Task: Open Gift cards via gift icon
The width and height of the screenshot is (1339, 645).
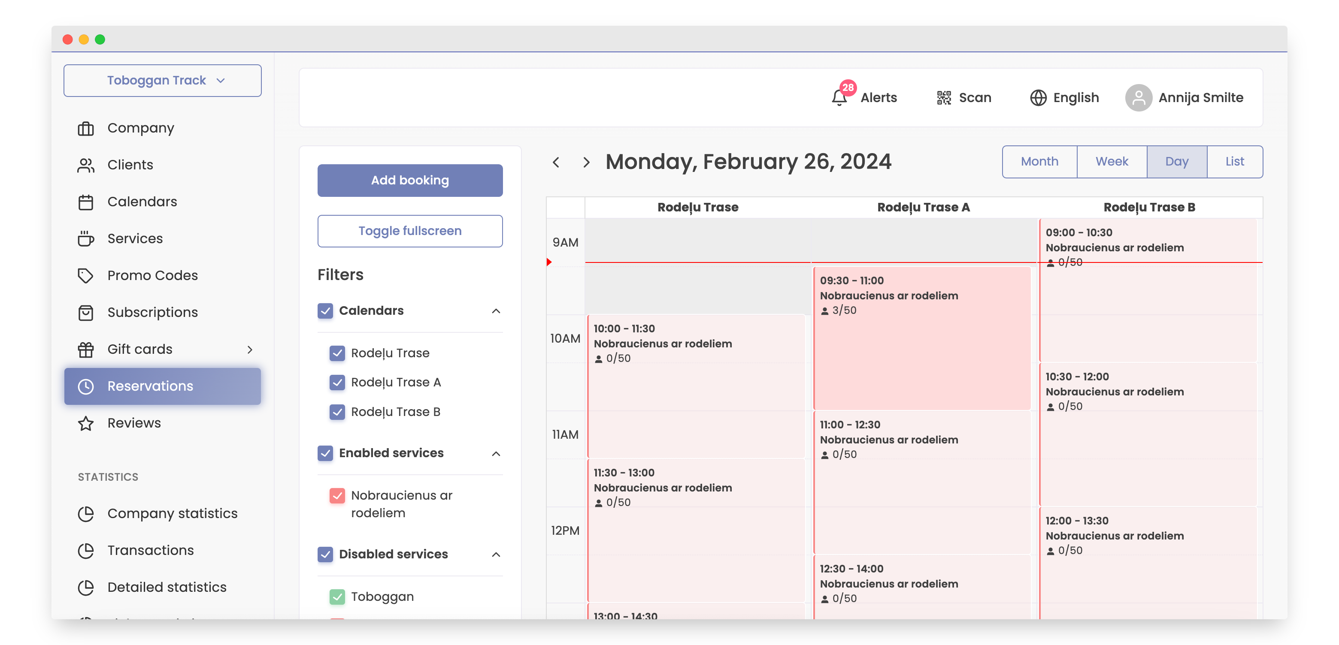Action: 86,350
